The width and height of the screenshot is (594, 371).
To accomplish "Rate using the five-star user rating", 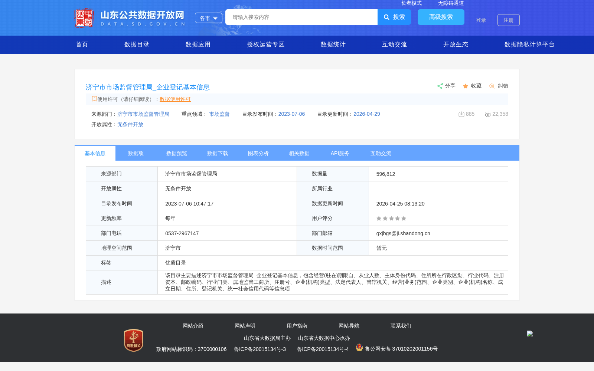I will 391,219.
